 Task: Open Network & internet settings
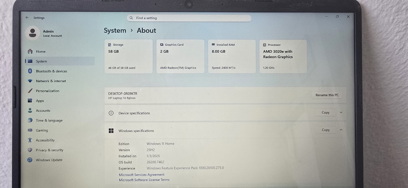click(x=60, y=81)
